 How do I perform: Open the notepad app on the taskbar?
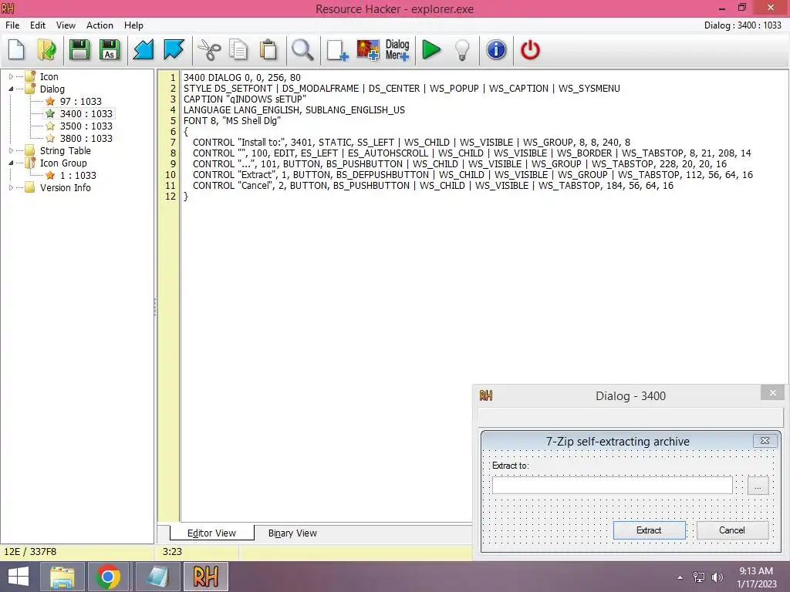point(157,577)
